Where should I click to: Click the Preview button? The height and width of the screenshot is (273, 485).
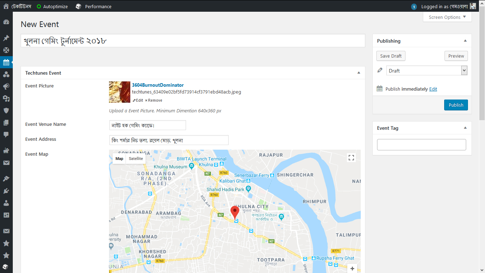pyautogui.click(x=456, y=56)
